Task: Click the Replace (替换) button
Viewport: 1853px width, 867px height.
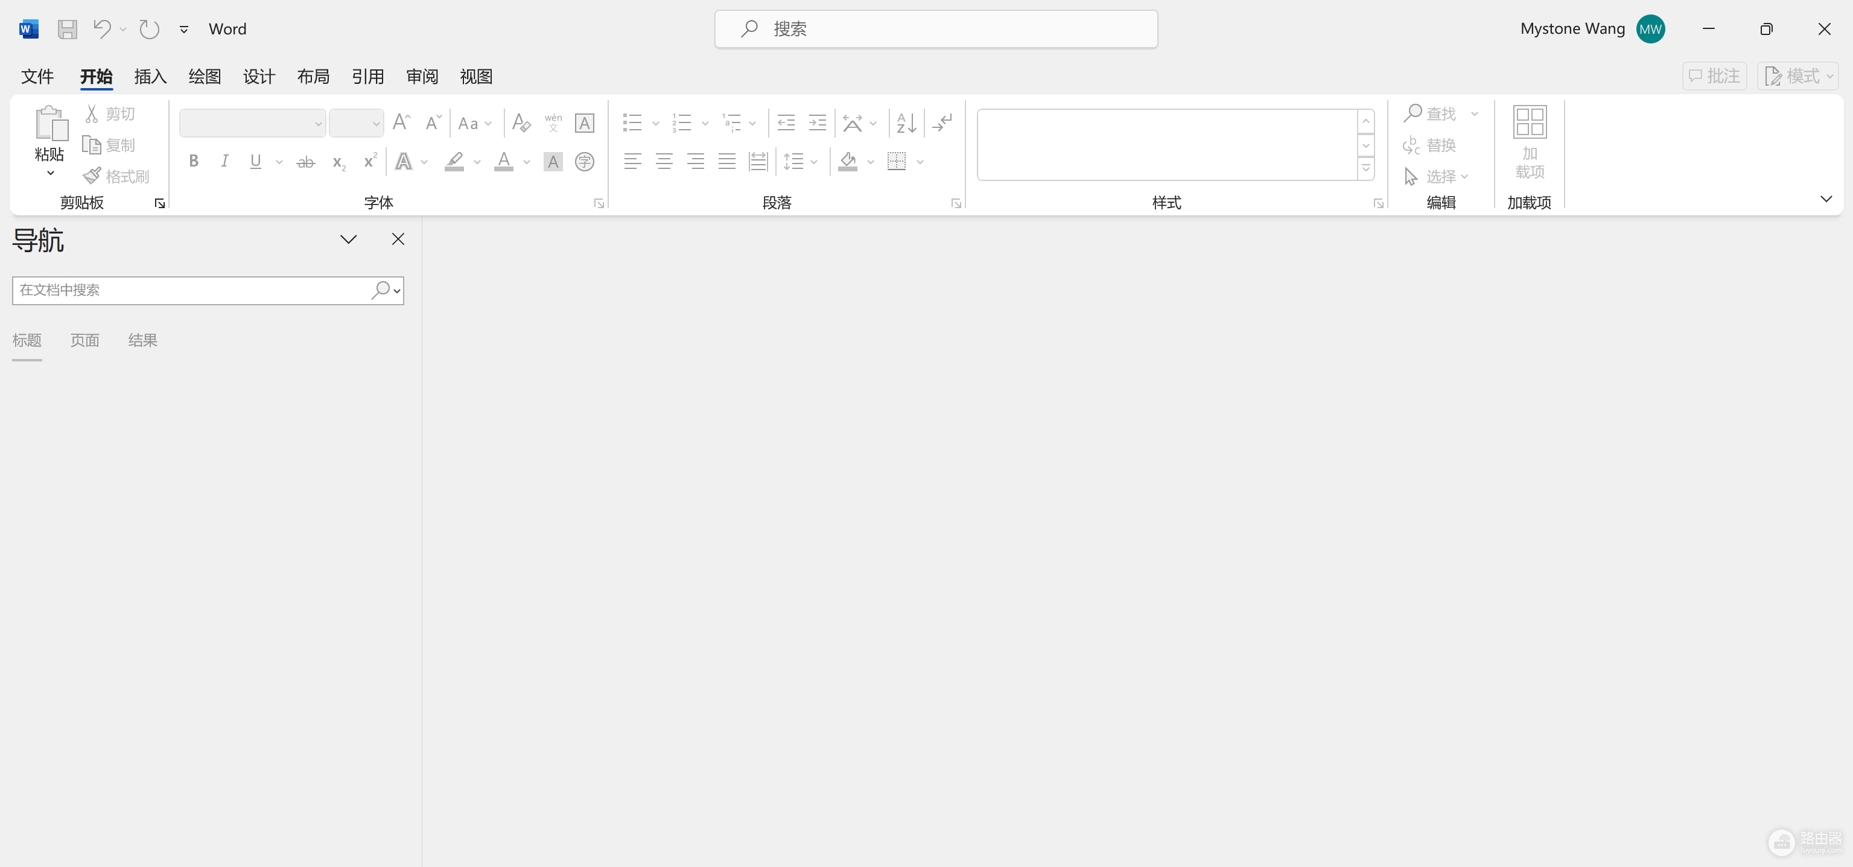Action: coord(1429,145)
